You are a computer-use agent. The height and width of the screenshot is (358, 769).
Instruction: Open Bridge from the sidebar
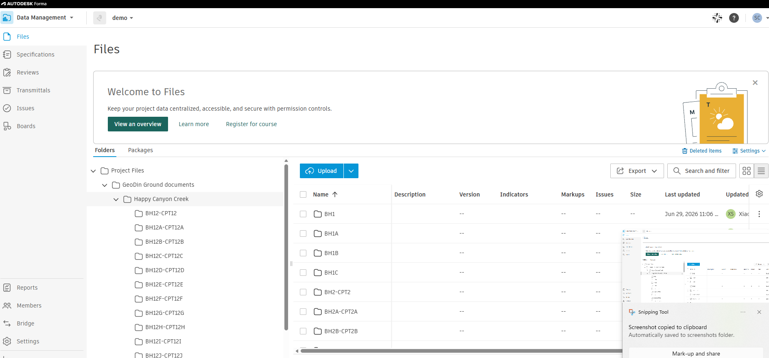click(x=25, y=323)
